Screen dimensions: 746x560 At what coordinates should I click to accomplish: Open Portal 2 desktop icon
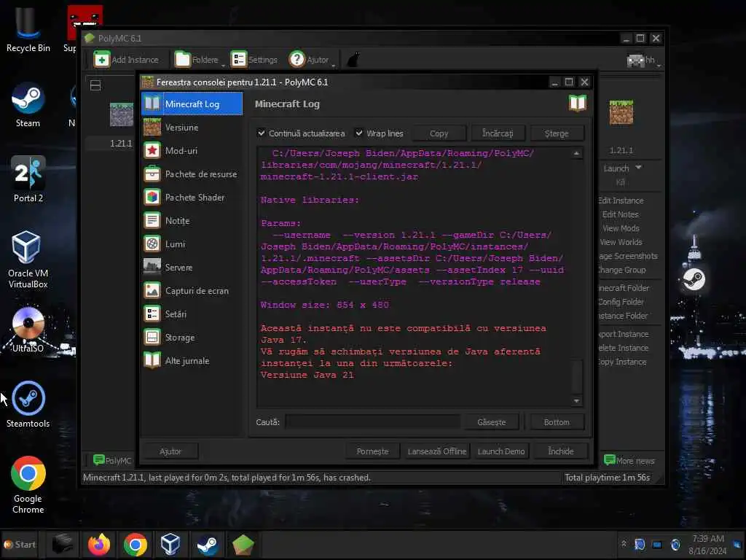coord(28,179)
